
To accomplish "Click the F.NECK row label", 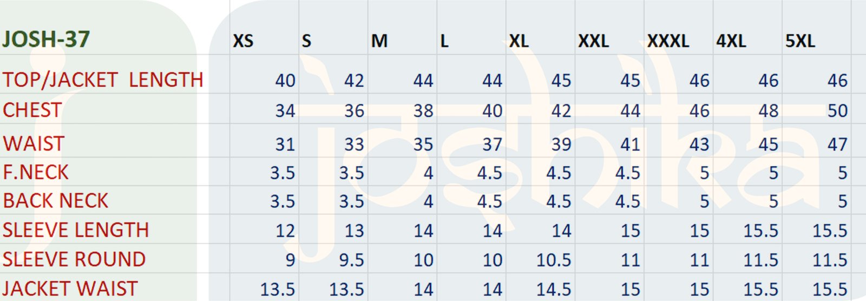I will coord(36,173).
